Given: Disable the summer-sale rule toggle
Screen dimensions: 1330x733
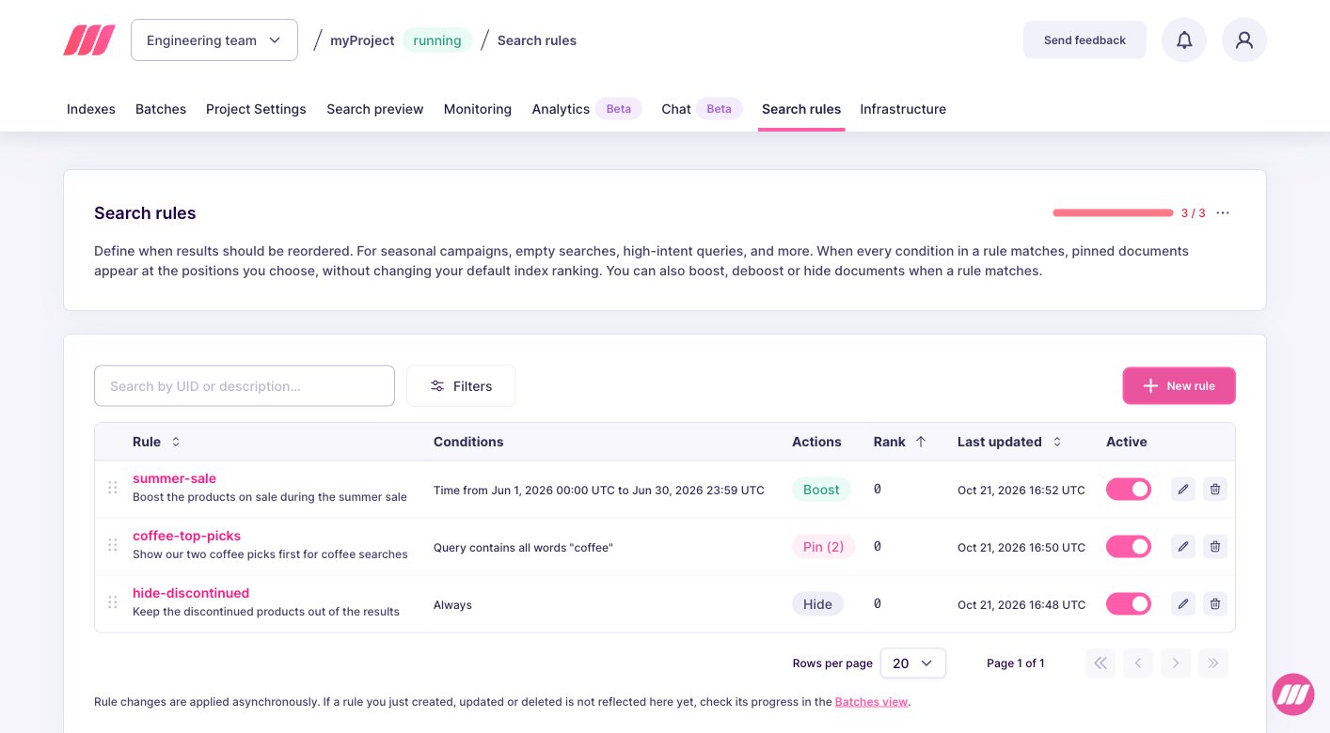Looking at the screenshot, I should click(1129, 489).
